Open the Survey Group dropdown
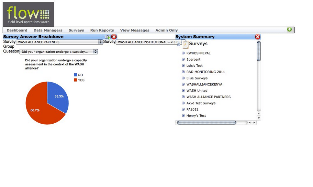 [59, 42]
